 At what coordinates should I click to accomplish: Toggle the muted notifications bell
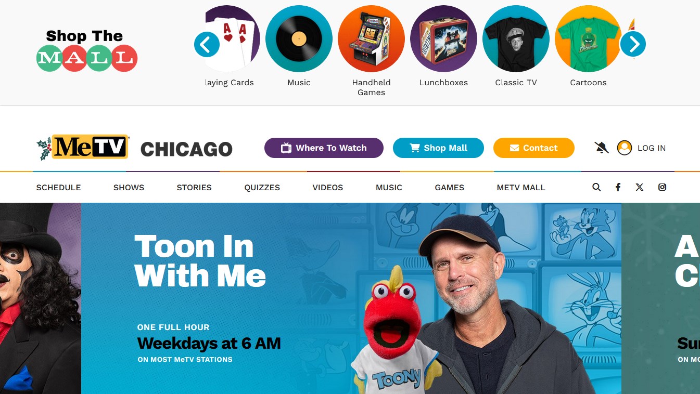coord(602,148)
